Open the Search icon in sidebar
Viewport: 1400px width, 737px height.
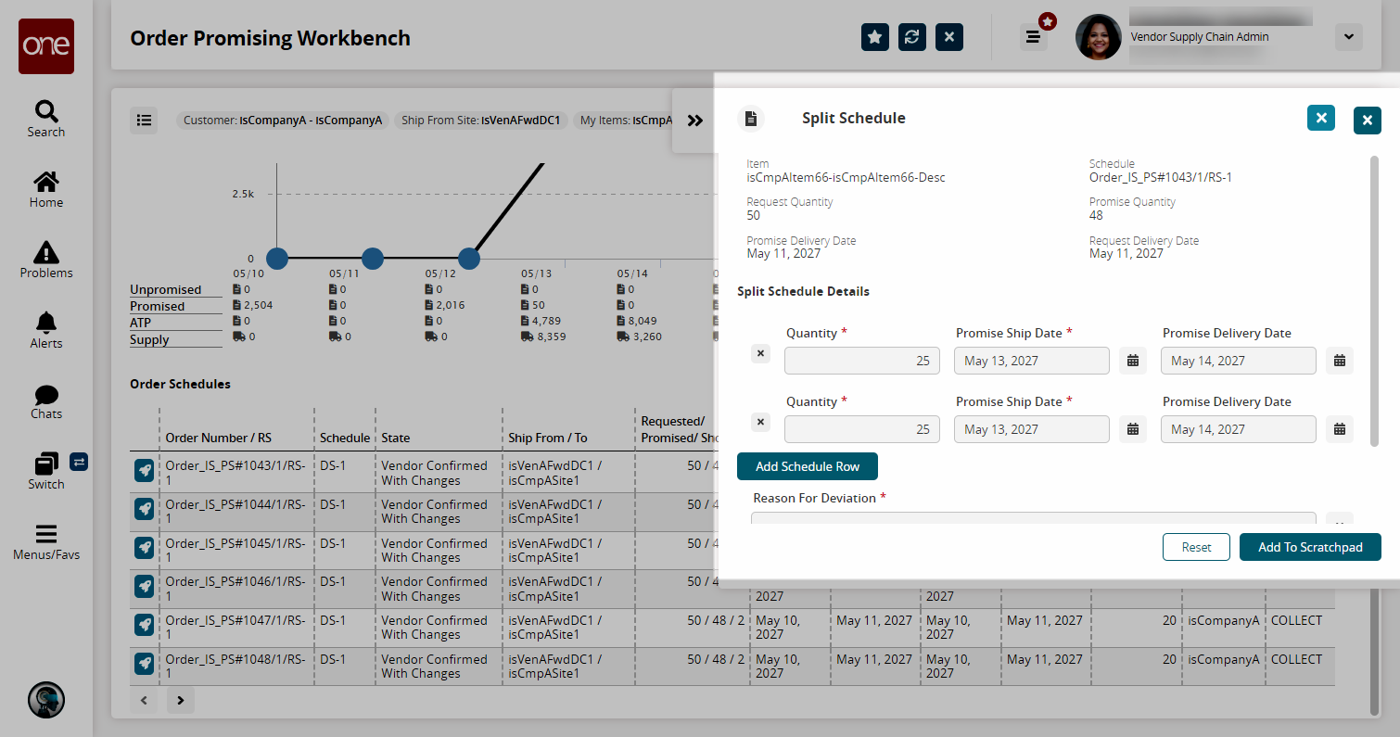pyautogui.click(x=45, y=112)
